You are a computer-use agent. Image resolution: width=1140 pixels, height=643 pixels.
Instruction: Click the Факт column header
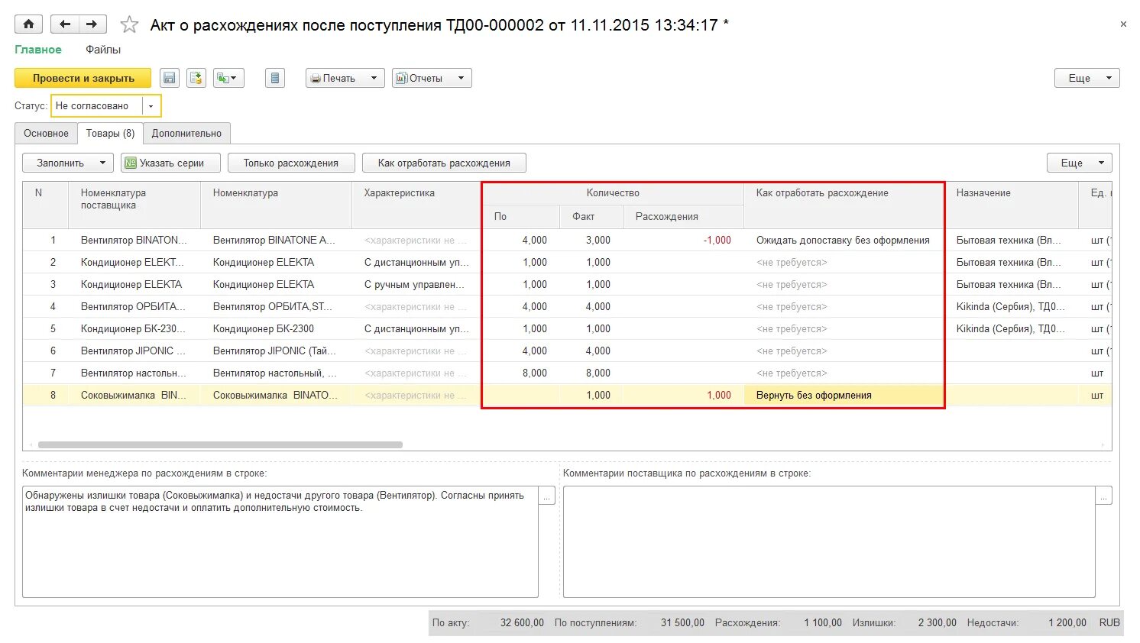click(x=591, y=216)
